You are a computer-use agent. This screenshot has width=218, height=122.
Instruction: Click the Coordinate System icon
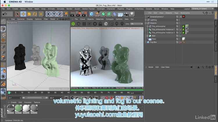coord(66,14)
